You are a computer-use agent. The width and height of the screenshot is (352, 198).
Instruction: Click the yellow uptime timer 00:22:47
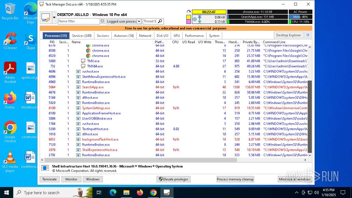pos(209,12)
